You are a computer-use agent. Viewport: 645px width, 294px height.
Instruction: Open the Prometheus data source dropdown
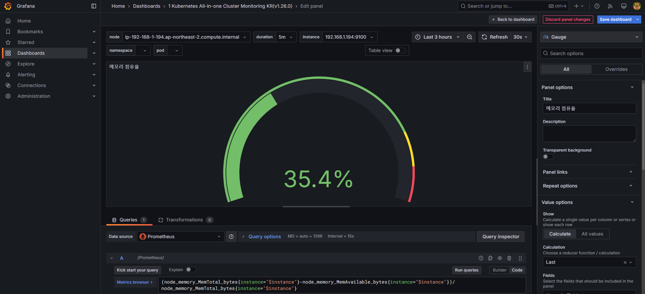pos(180,237)
